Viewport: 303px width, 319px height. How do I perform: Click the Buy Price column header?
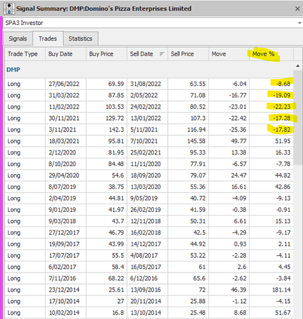tap(107, 54)
